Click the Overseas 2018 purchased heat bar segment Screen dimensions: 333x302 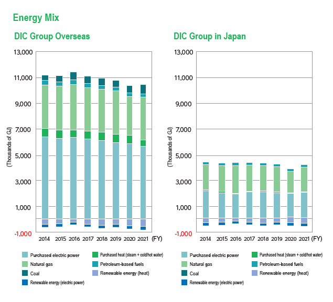pos(102,136)
